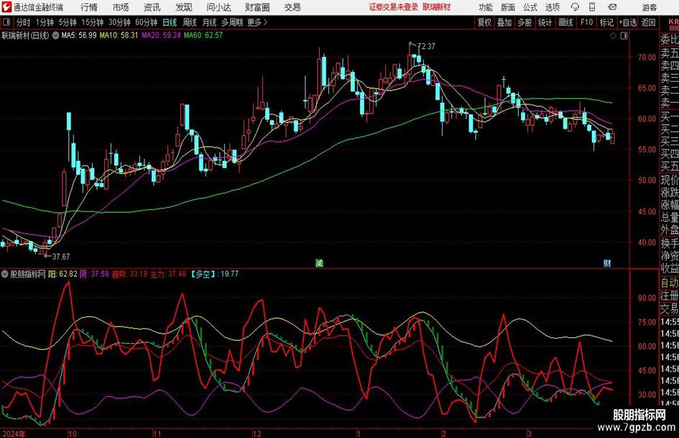Viewport: 679px width, 438px height.
Task: Click the 返回 back button
Action: pyautogui.click(x=648, y=22)
